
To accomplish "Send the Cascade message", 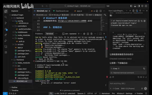I will point(145,88).
